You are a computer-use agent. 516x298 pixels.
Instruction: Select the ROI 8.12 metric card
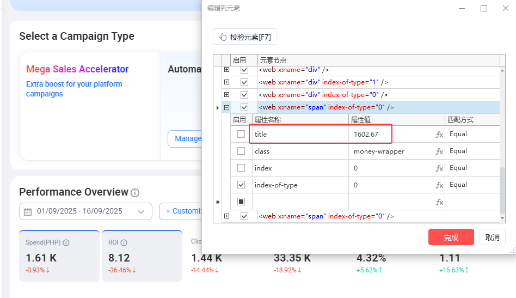point(142,256)
